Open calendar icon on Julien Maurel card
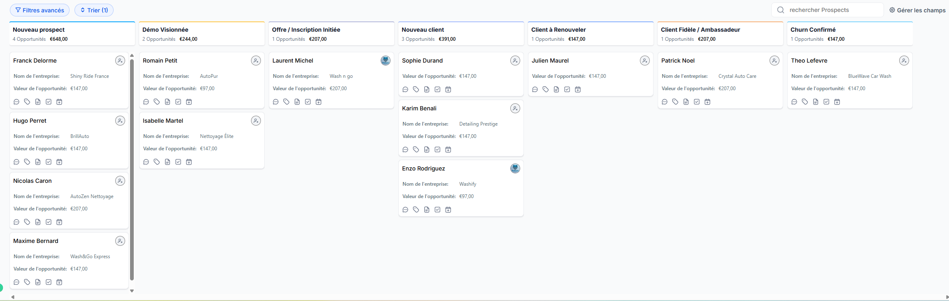This screenshot has width=949, height=301. click(x=578, y=89)
